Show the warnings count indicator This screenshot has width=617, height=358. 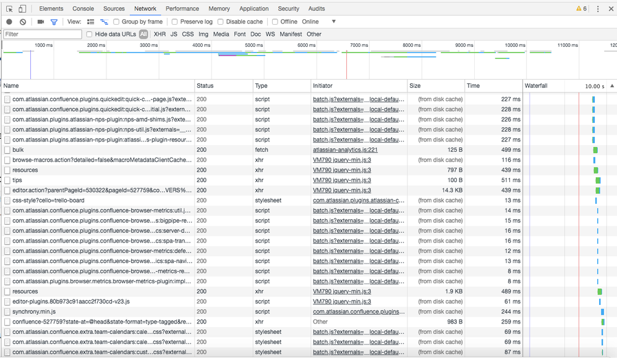click(581, 9)
